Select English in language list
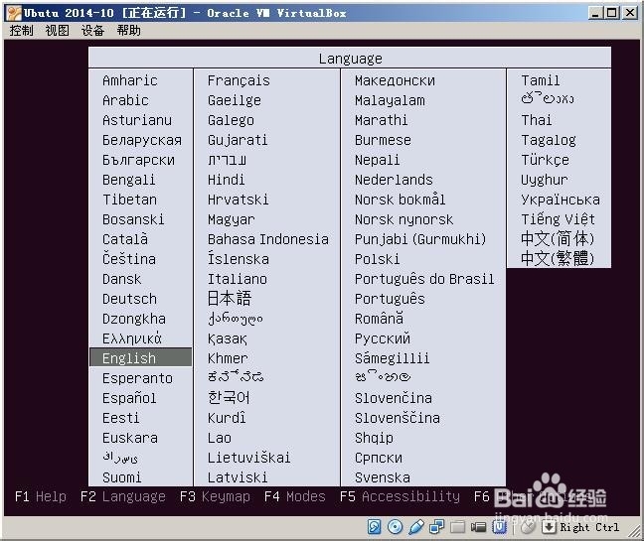The height and width of the screenshot is (541, 644). [140, 358]
